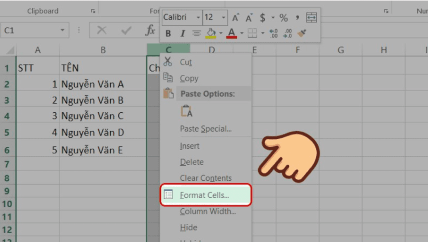Select row 10 header
428x242 pixels.
pyautogui.click(x=8, y=204)
